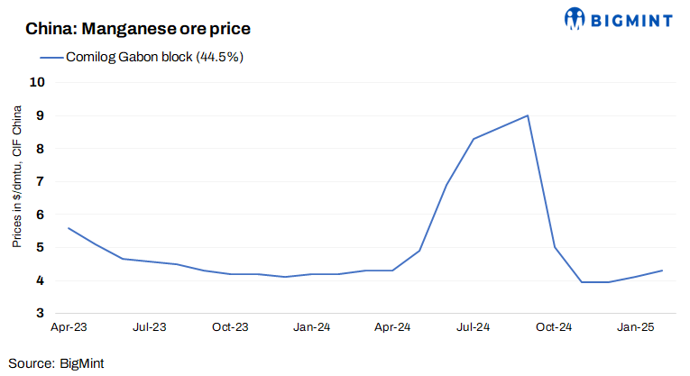The width and height of the screenshot is (690, 376).
Task: Select the Apr-23 x-axis label
Action: [x=69, y=327]
